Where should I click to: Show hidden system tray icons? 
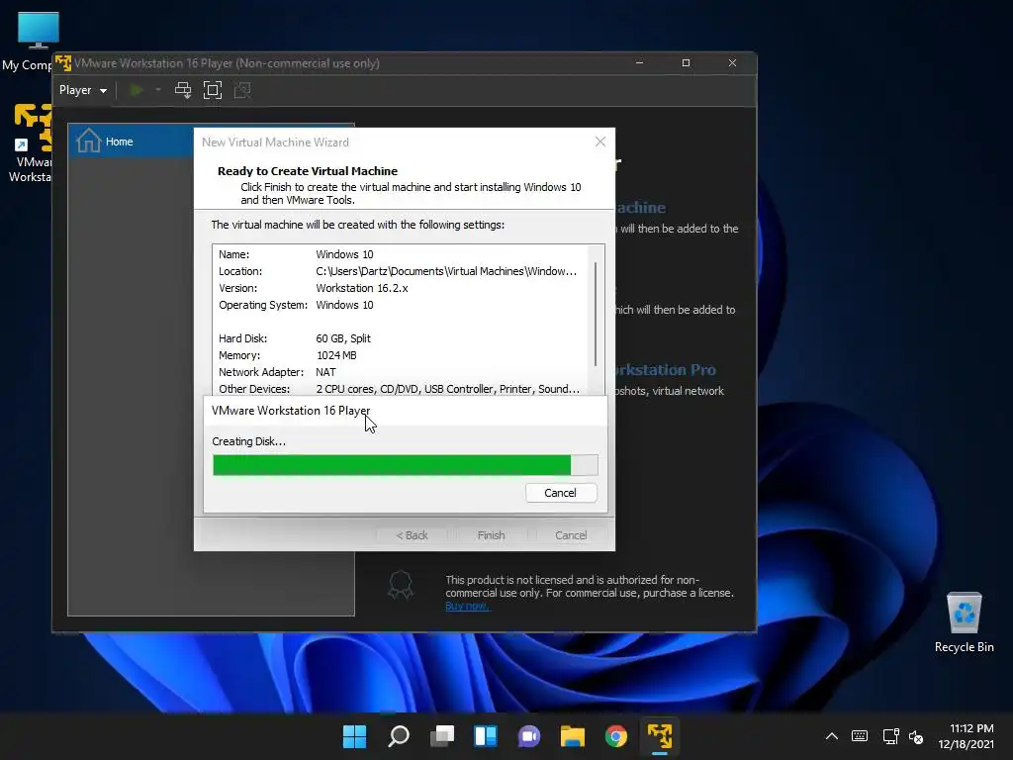pos(832,736)
